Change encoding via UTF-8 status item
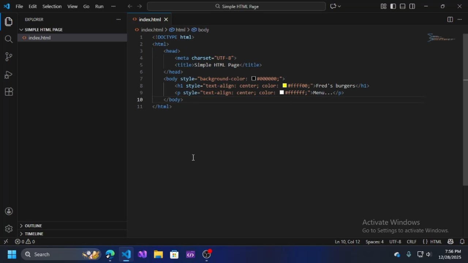 click(x=395, y=241)
